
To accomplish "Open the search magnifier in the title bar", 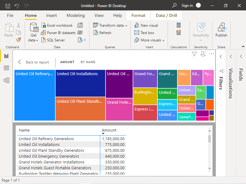I will pos(174,6).
